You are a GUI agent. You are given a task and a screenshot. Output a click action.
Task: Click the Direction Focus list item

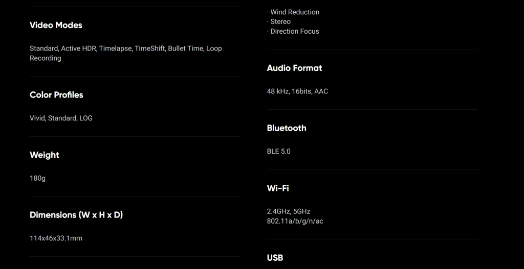[x=293, y=31]
